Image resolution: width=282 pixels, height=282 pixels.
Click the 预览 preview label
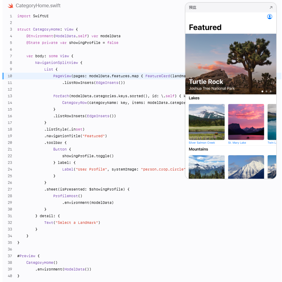tap(192, 7)
